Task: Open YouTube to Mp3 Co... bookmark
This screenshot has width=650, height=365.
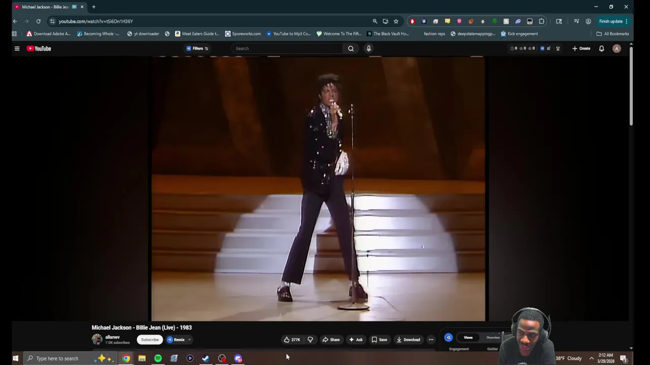Action: click(288, 34)
